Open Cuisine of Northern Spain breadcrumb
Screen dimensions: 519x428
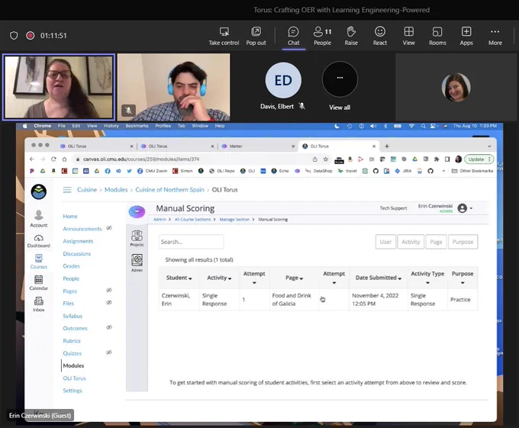pos(169,189)
